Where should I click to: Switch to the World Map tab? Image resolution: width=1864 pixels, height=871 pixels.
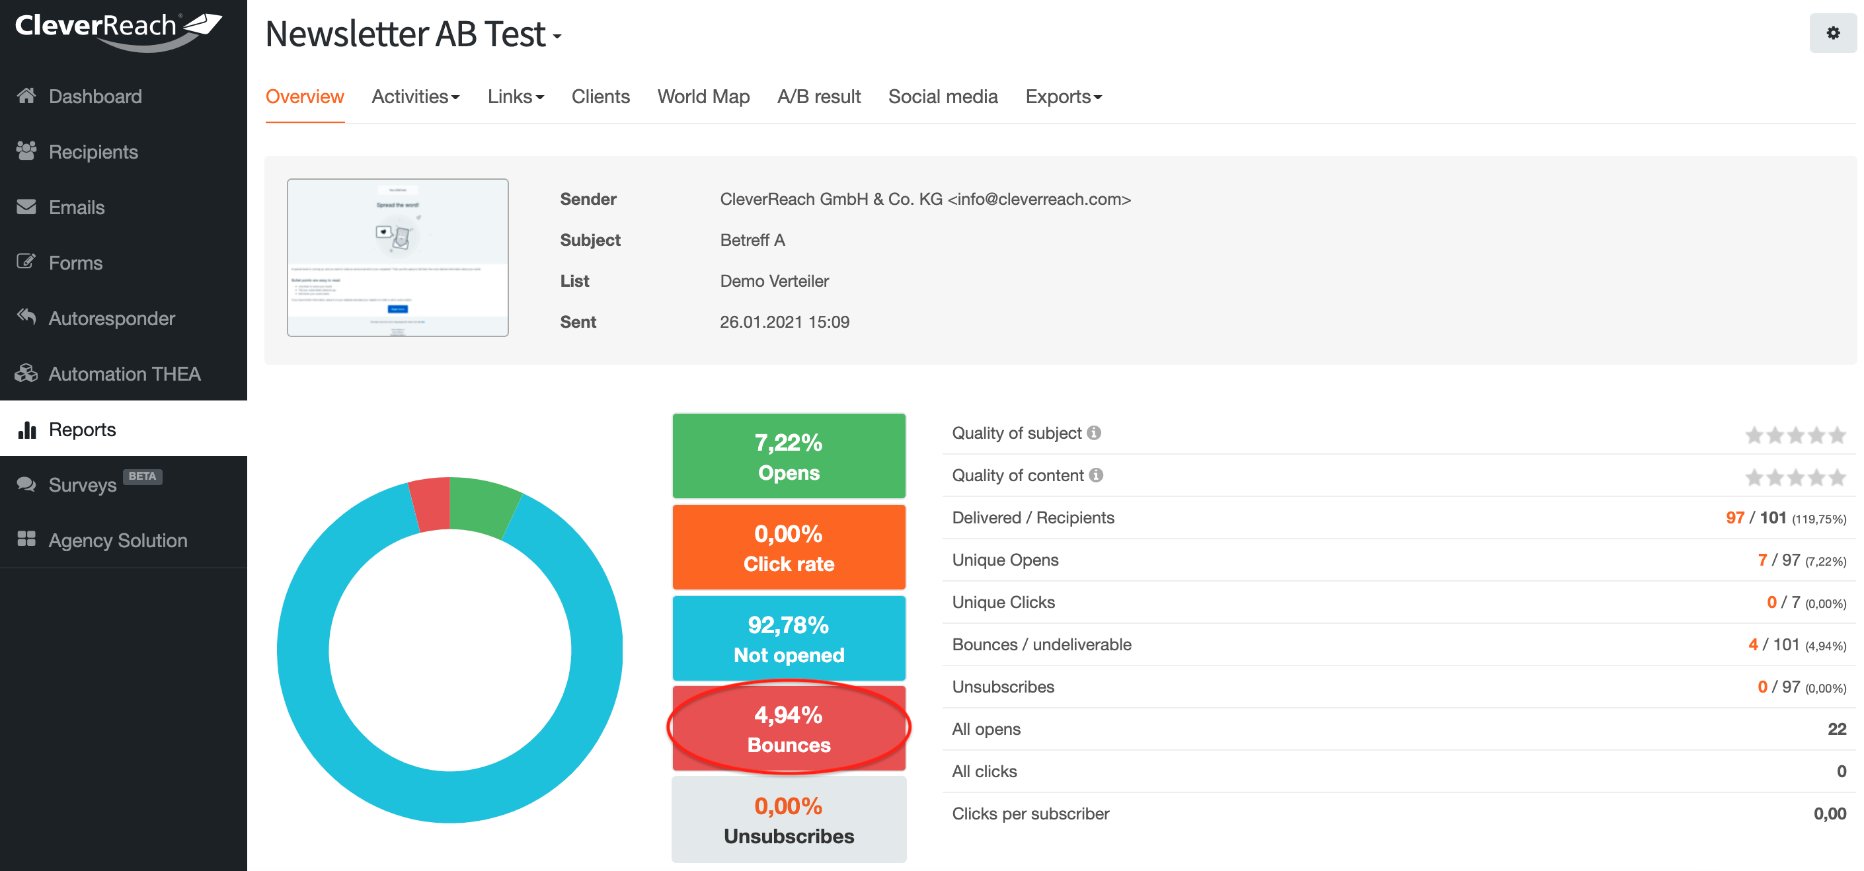pyautogui.click(x=703, y=97)
